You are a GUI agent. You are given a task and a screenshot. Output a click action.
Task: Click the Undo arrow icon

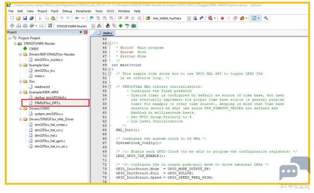point(62,18)
